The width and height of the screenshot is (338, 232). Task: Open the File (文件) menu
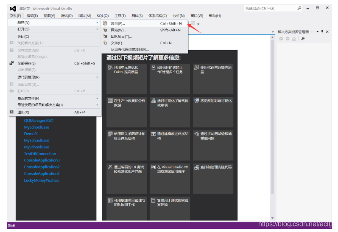coord(15,16)
